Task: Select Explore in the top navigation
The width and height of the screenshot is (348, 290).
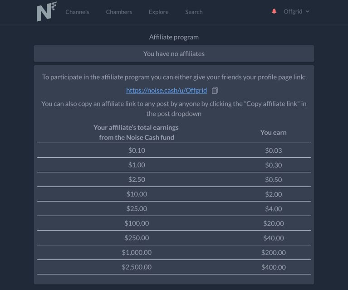Action: point(158,12)
